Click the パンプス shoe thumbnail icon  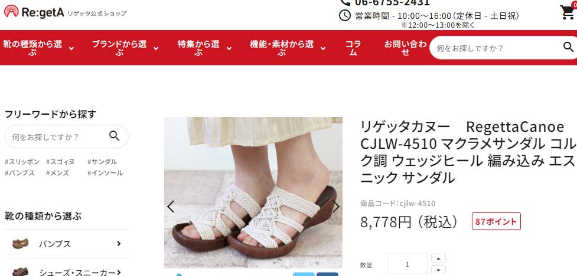pyautogui.click(x=20, y=244)
